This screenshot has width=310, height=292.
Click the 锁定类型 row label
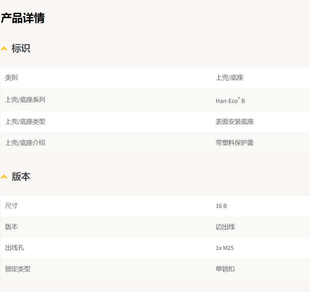click(x=17, y=269)
